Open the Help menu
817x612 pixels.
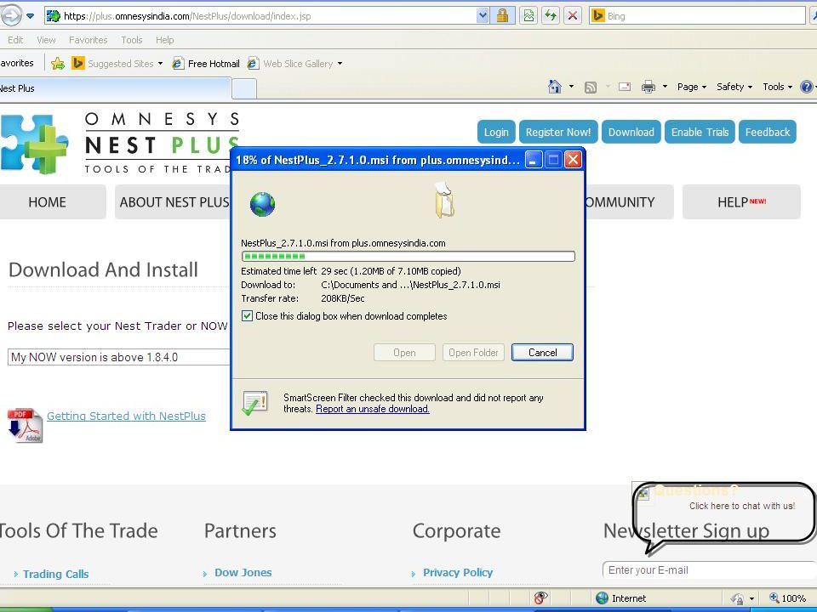tap(164, 40)
